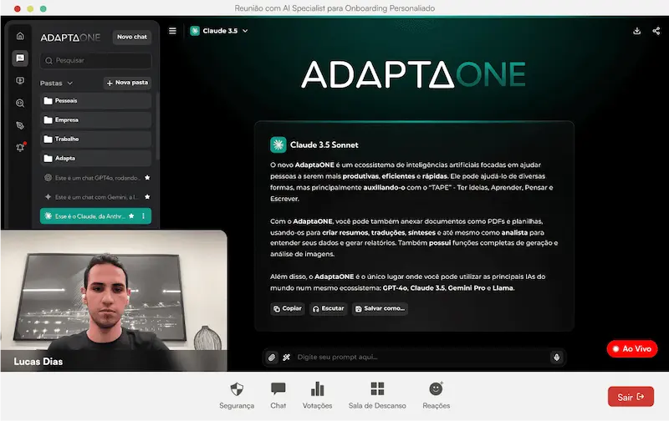Toggle the hamburger menu icon

click(x=172, y=31)
